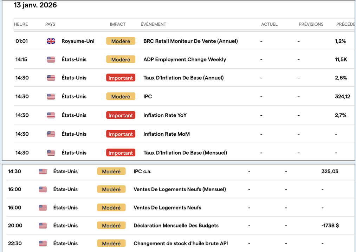
Task: Click the 22:30 time cell
Action: tap(15, 243)
